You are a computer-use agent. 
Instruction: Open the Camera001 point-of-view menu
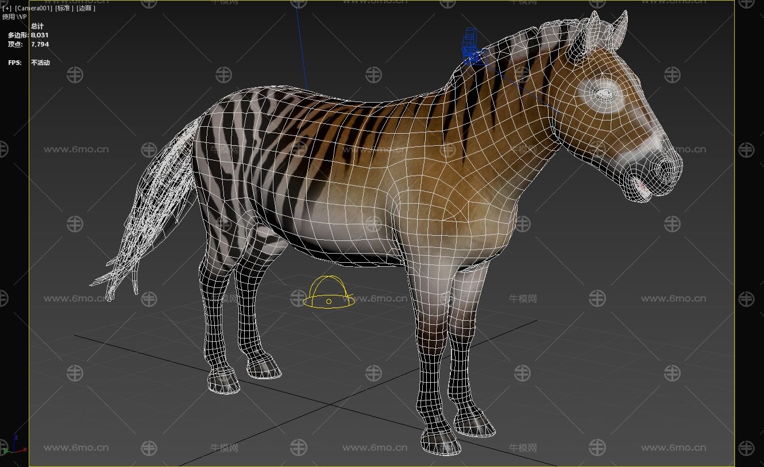pyautogui.click(x=33, y=9)
